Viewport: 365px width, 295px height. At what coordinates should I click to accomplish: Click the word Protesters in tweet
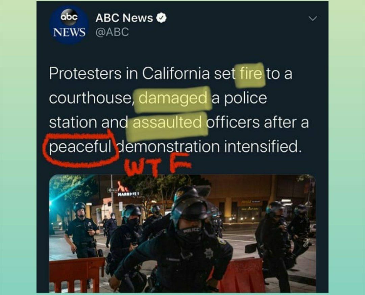pyautogui.click(x=85, y=74)
